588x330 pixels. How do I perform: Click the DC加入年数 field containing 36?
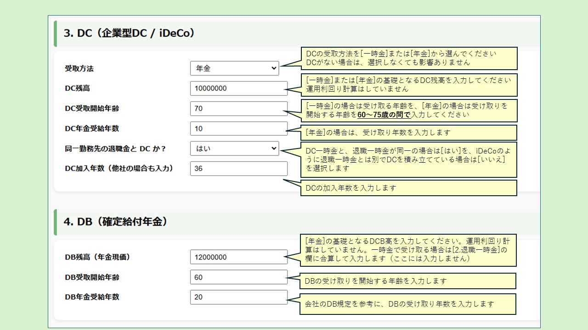[x=238, y=169]
